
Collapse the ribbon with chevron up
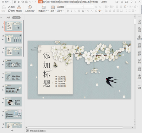139,2
